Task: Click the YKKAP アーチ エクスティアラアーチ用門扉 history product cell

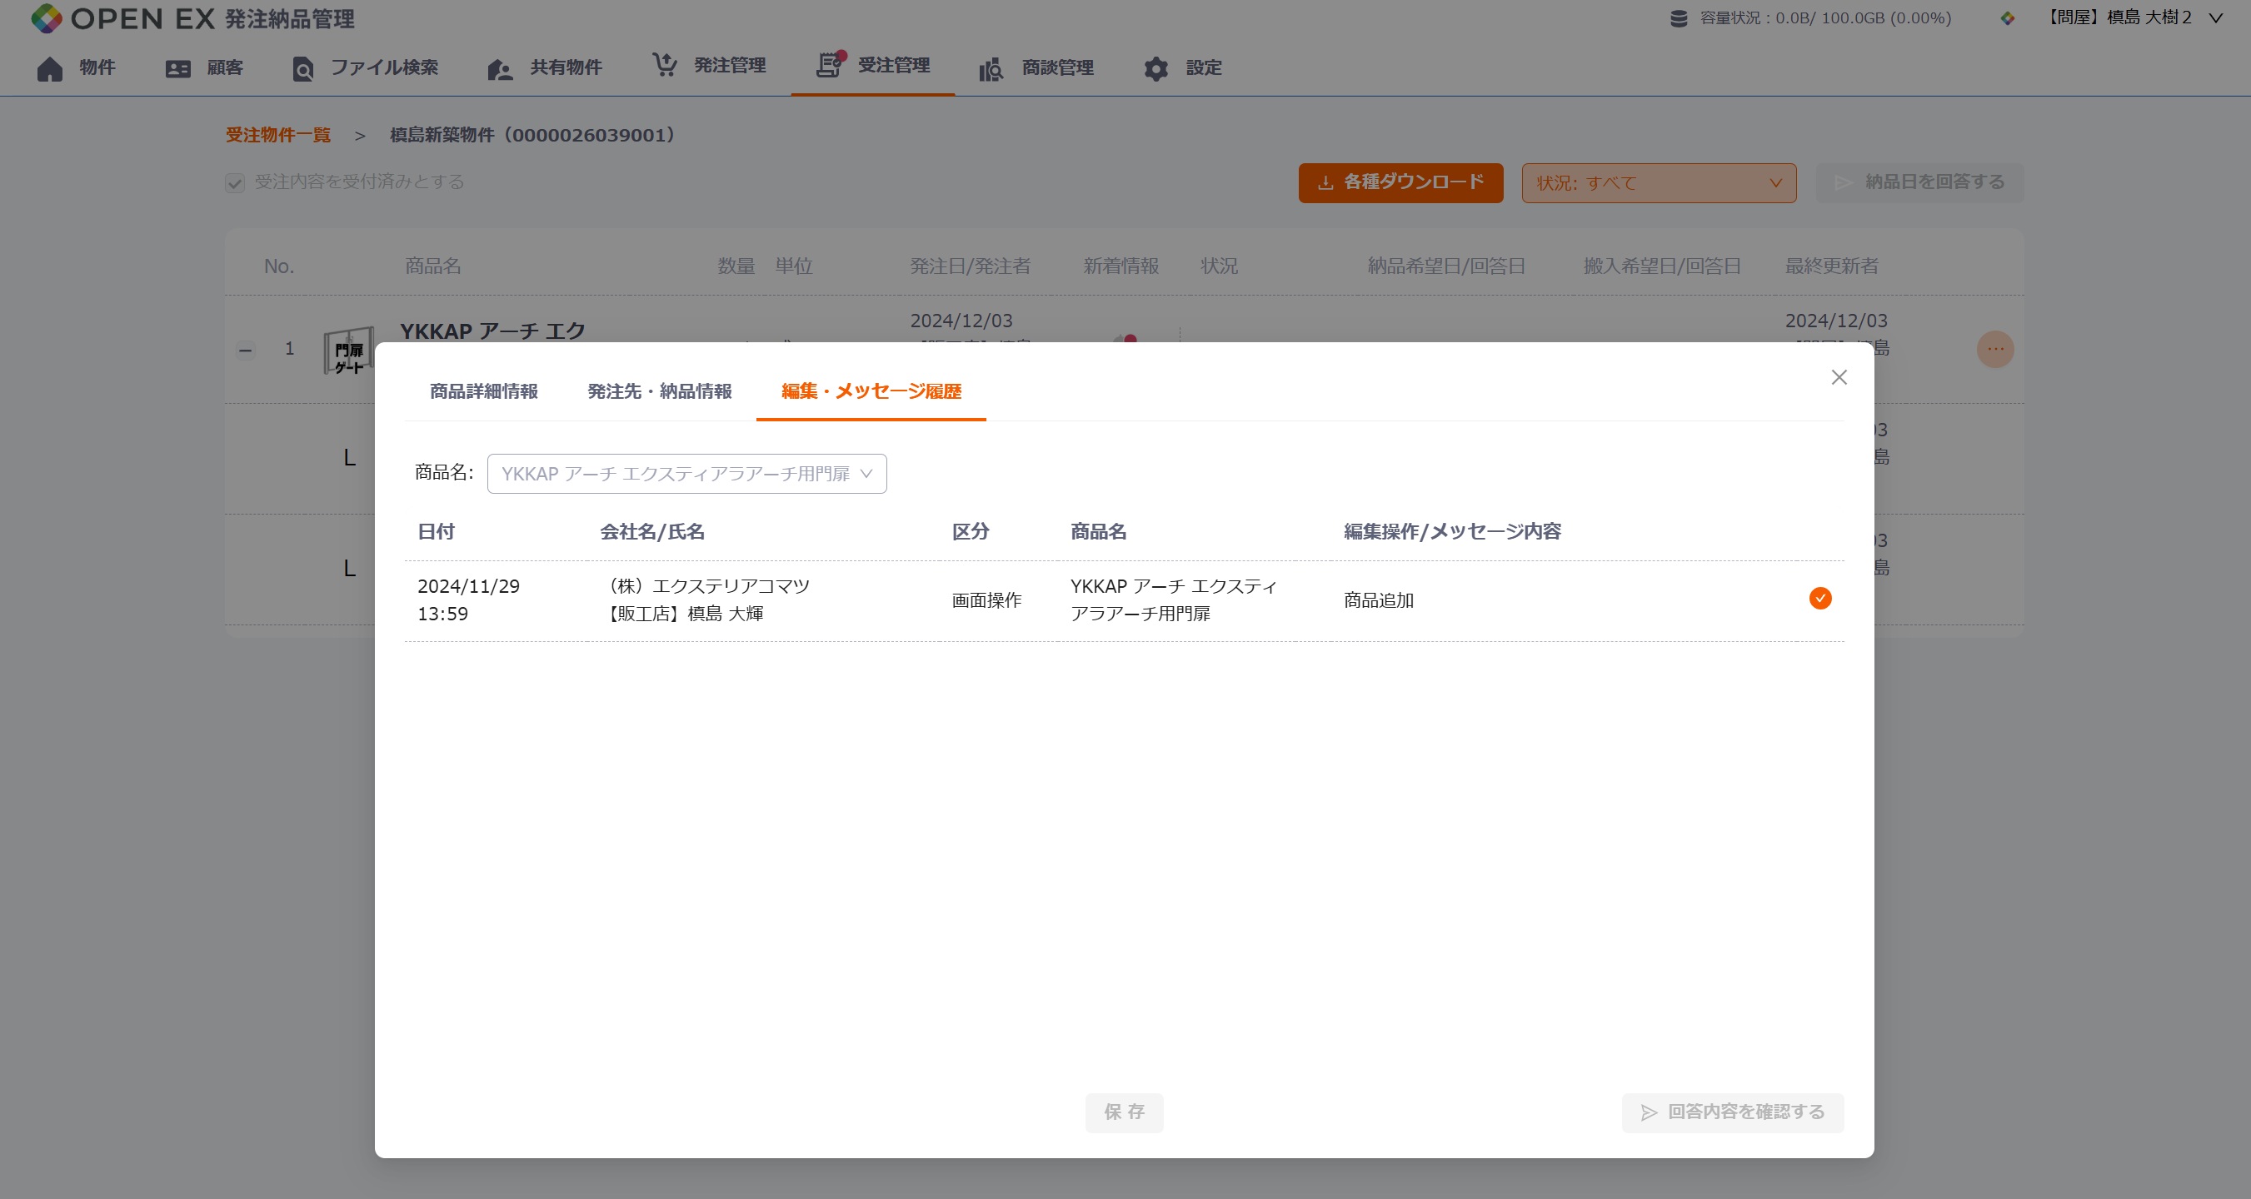Action: 1174,600
